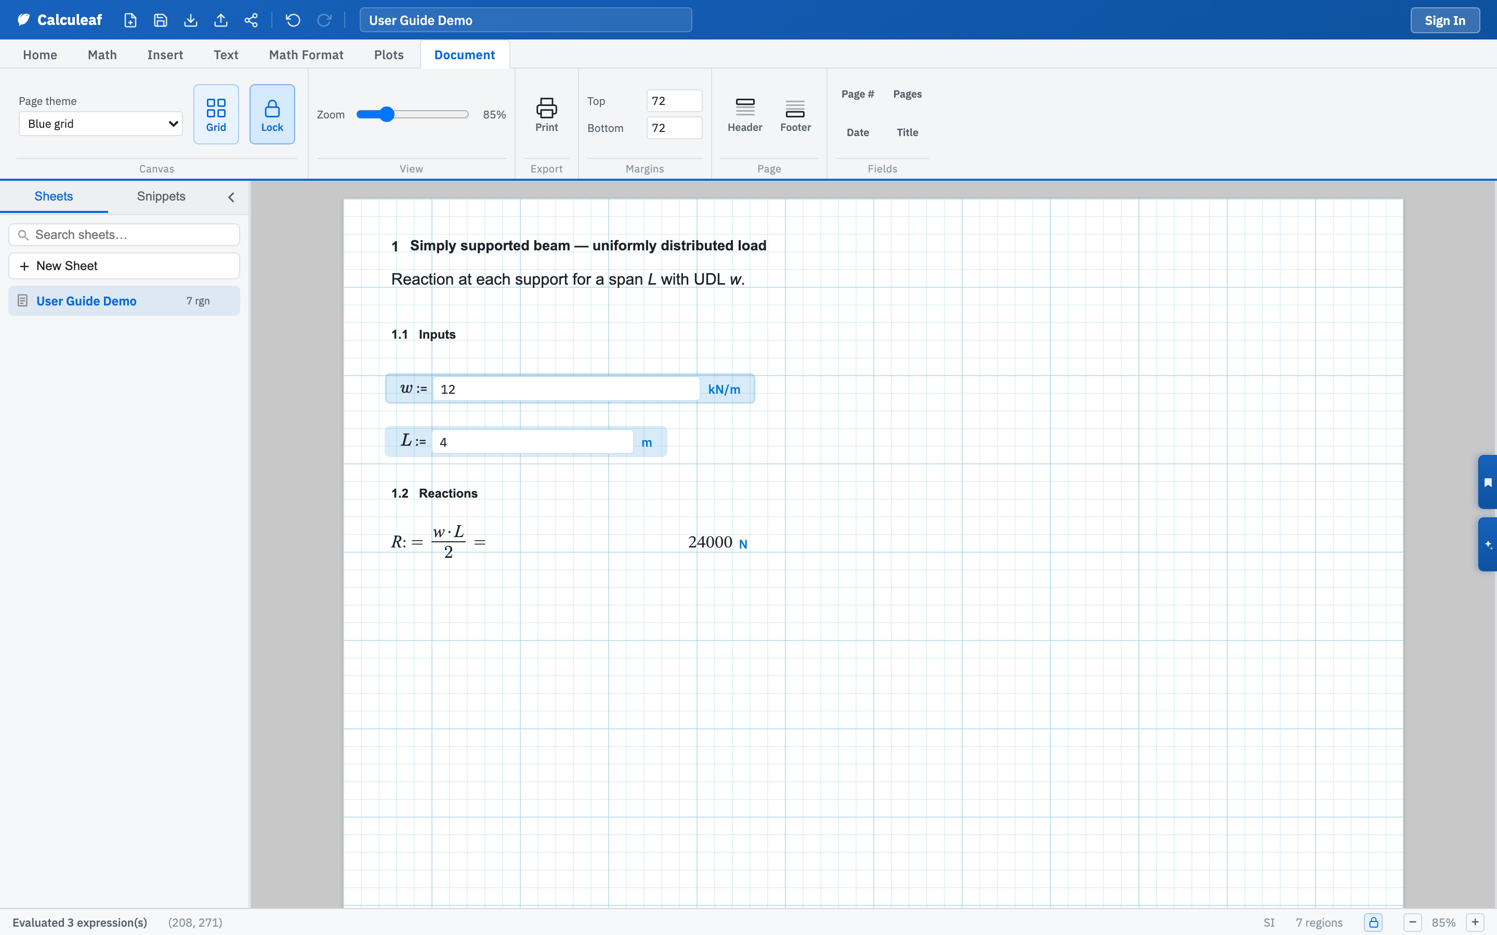
Task: Undo the last action
Action: tap(293, 20)
